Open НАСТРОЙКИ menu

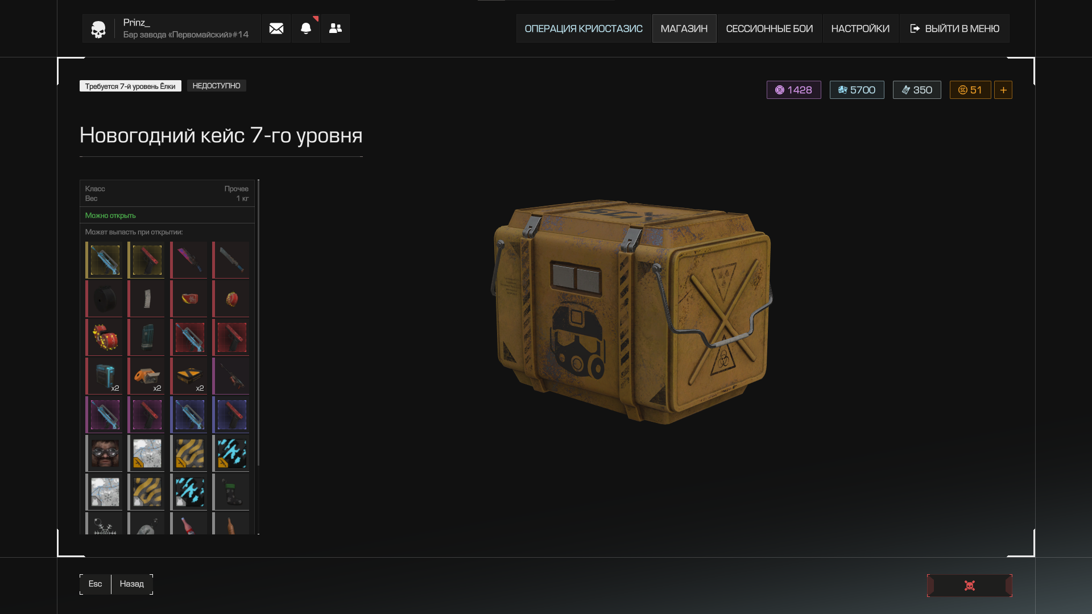pyautogui.click(x=861, y=28)
